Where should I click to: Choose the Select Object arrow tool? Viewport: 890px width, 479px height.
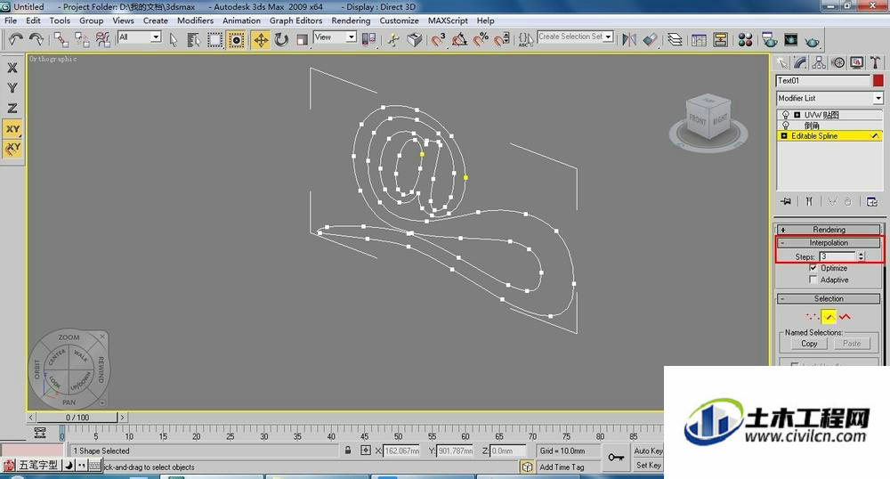pyautogui.click(x=174, y=39)
